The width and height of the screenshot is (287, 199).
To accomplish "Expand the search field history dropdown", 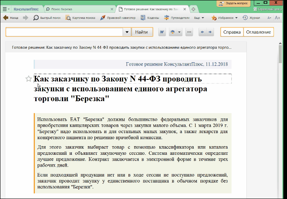I will click(x=127, y=32).
